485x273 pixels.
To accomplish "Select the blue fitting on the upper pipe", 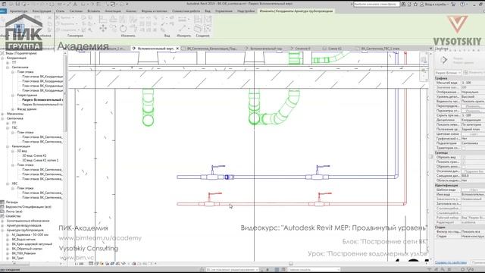I will [227, 177].
